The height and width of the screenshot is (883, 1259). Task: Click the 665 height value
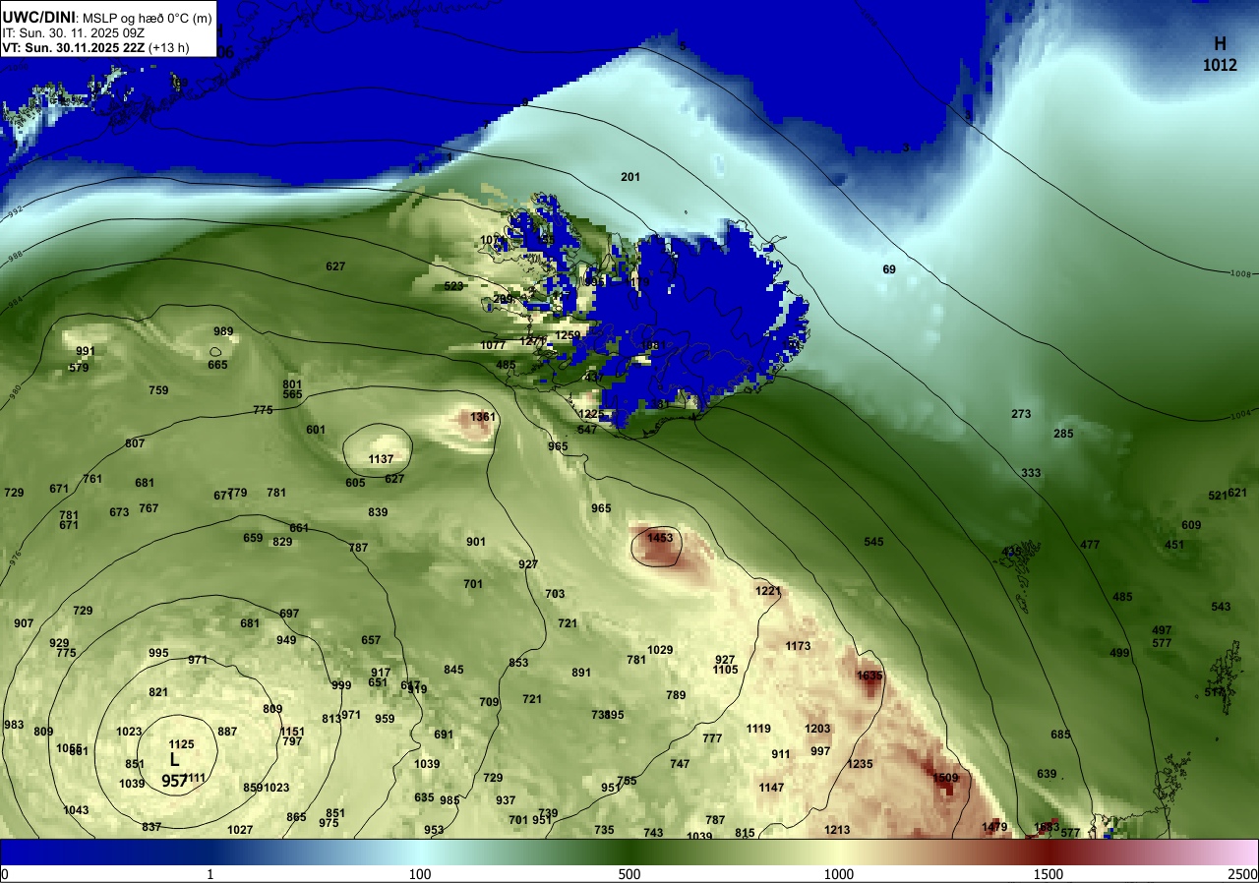point(217,365)
